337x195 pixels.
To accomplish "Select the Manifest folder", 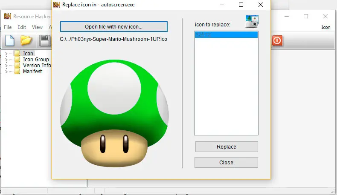I will [x=29, y=72].
